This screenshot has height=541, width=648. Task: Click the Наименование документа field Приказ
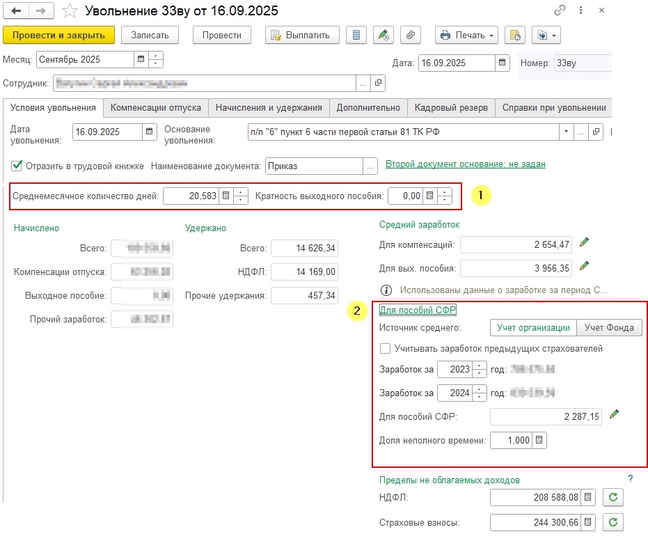click(x=314, y=166)
